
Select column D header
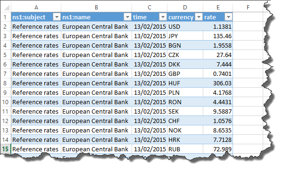185,8
